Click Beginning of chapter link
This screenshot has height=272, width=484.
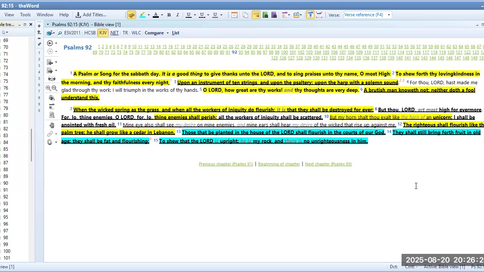(279, 164)
